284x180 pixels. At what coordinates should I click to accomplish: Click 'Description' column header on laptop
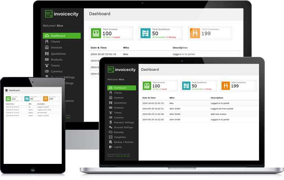[217, 98]
